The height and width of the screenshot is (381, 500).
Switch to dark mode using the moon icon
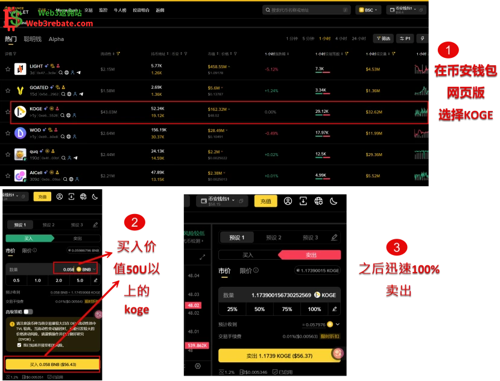(x=333, y=201)
